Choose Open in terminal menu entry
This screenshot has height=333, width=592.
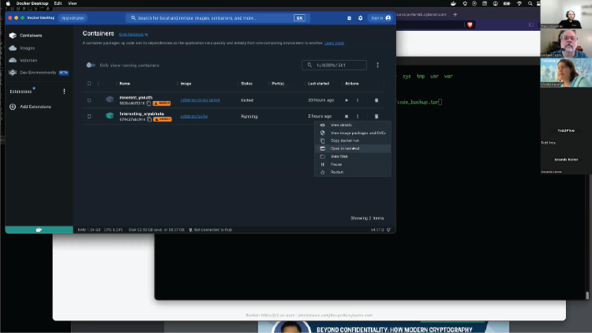click(353, 148)
